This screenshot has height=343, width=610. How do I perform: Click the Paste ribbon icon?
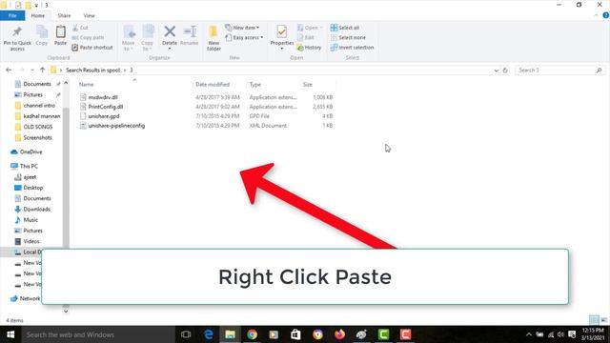[x=60, y=36]
